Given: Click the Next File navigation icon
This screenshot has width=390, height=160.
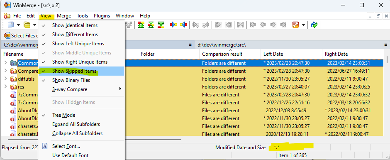Looking at the screenshot, I should tap(273, 25).
